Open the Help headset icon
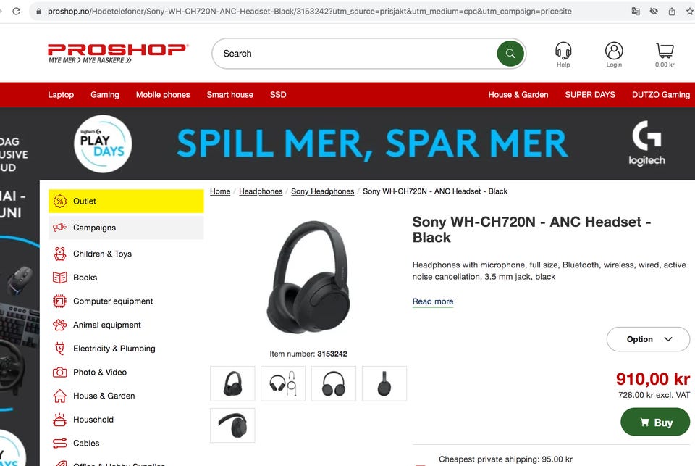 (563, 54)
